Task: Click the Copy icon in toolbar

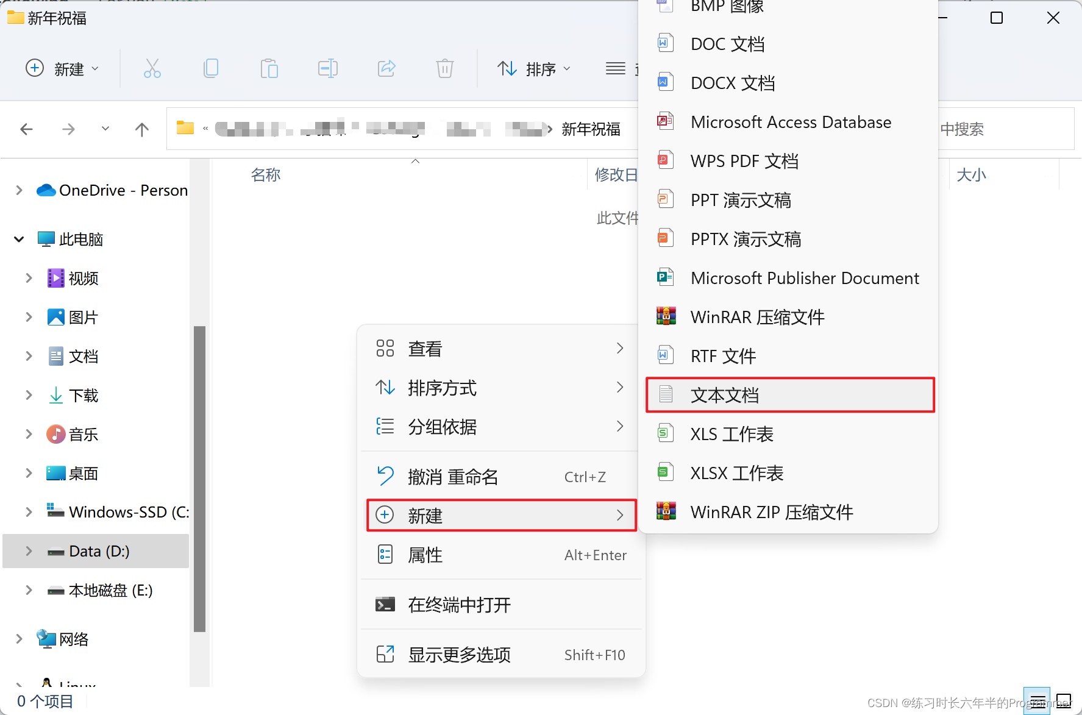Action: click(x=211, y=68)
